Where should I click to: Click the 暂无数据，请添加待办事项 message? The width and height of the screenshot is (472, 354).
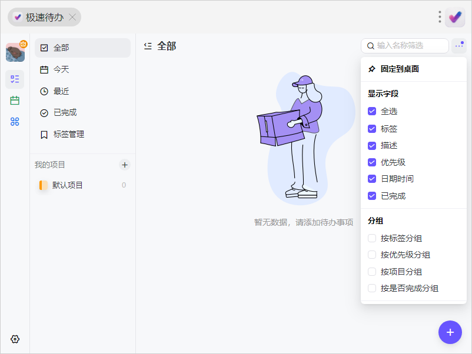pyautogui.click(x=304, y=222)
